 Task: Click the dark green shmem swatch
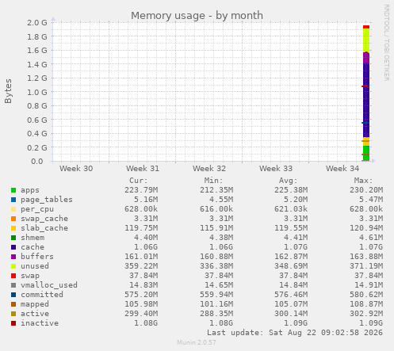coord(13,238)
